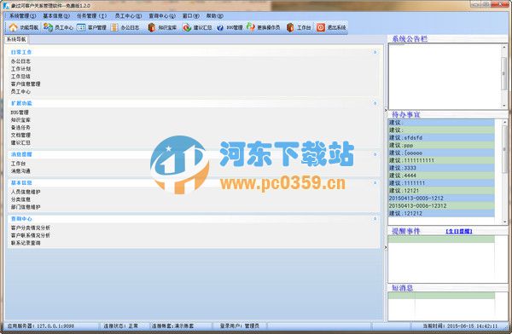512x334 pixels.
Task: Click 部门信息维护 in navigation list
Action: 26,207
